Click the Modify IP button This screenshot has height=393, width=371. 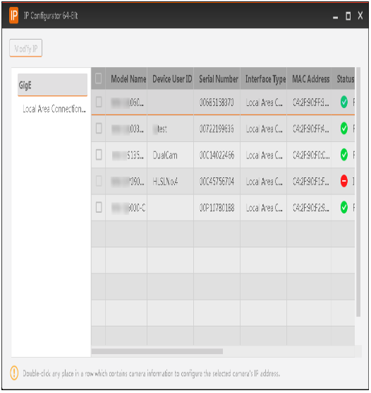click(26, 48)
